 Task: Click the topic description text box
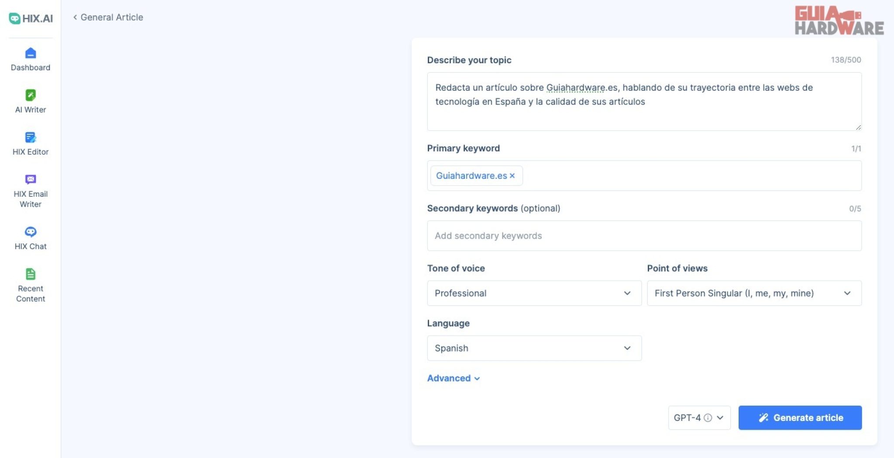tap(644, 102)
